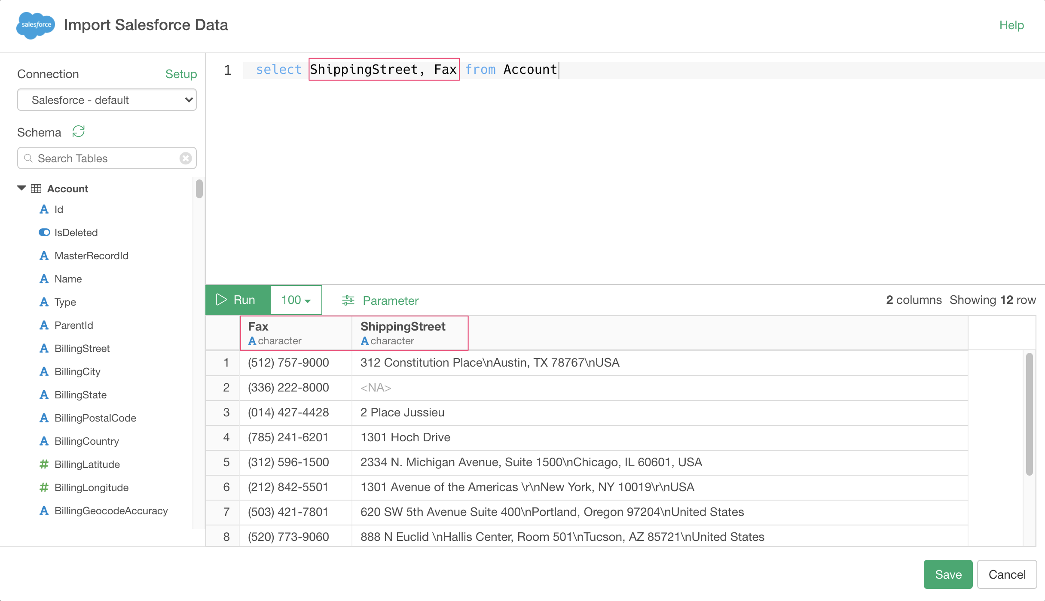Click the BillingLatitude numeric hash icon
1045x601 pixels.
click(44, 464)
